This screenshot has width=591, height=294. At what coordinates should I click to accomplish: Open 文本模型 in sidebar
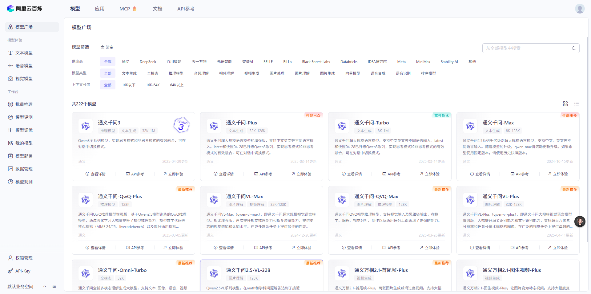32,53
